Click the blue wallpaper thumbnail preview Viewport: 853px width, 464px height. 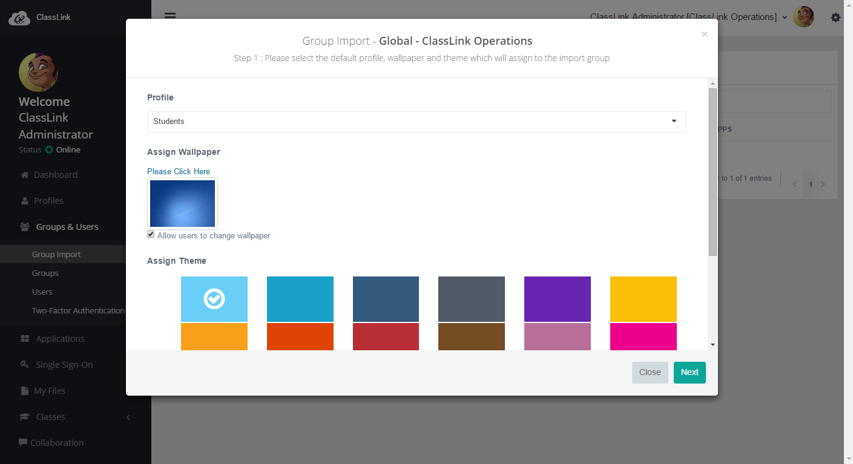(182, 203)
